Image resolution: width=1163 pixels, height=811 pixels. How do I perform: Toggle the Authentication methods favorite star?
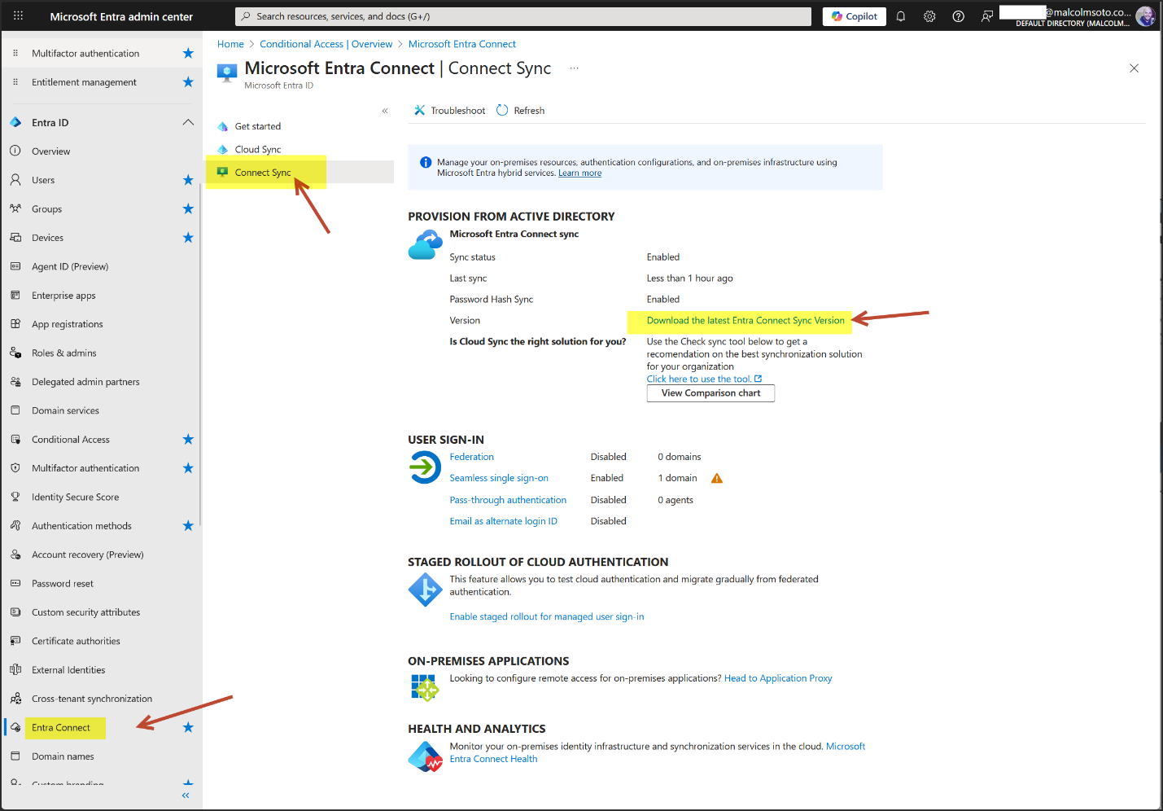(188, 526)
